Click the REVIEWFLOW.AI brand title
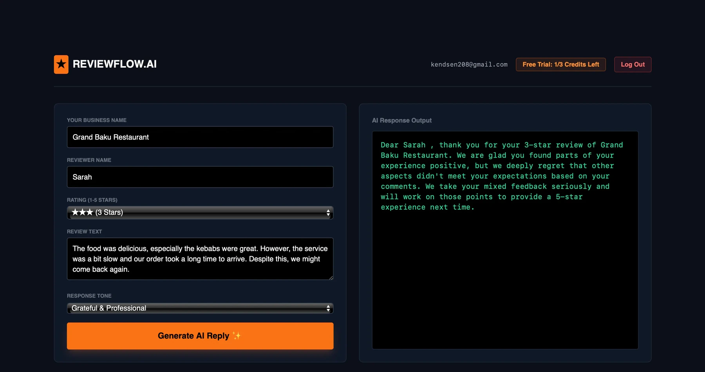Screen dimensions: 705x372 point(115,64)
